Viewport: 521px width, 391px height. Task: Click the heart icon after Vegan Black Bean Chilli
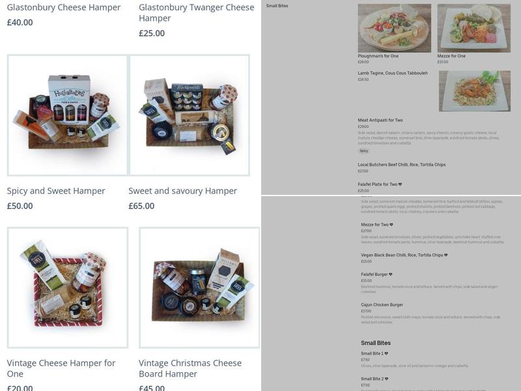point(446,255)
